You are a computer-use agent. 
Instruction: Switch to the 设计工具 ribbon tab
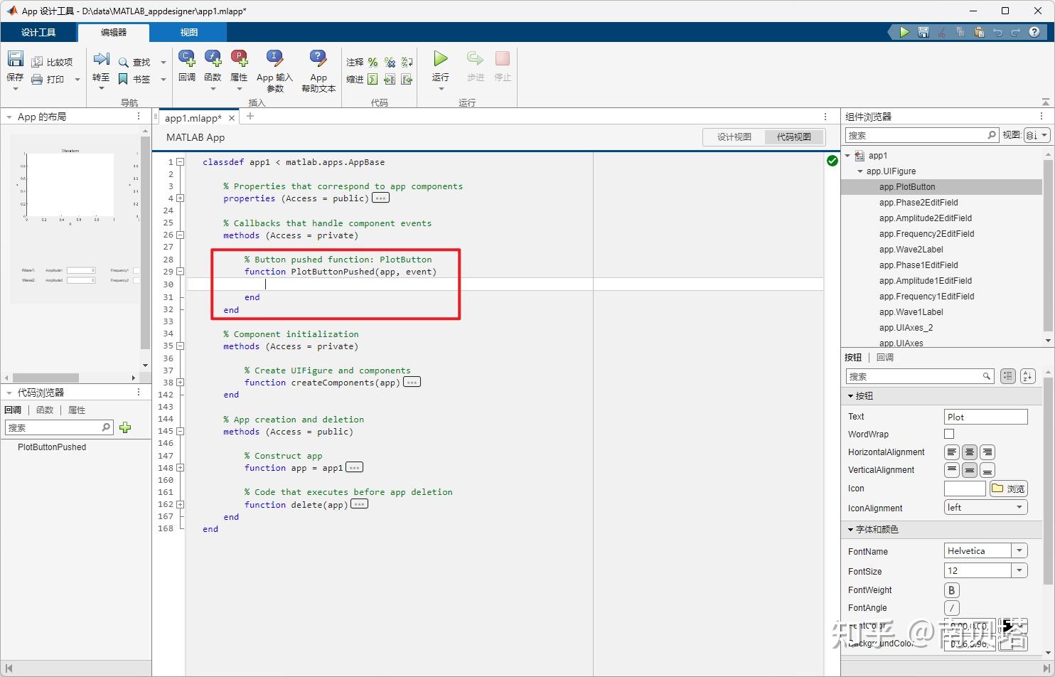point(39,32)
